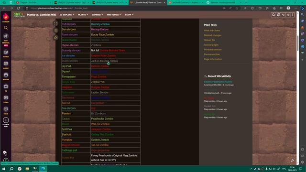
Task: Open recent activity icon in wiki header
Action: pos(284,15)
